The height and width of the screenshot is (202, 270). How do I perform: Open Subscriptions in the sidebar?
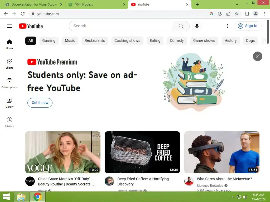point(9,83)
